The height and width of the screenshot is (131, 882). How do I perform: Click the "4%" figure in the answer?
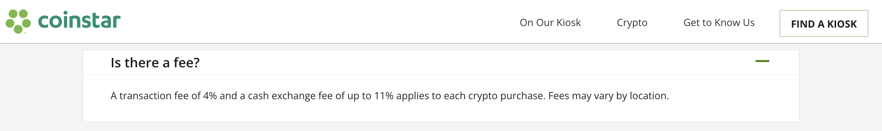(x=210, y=96)
